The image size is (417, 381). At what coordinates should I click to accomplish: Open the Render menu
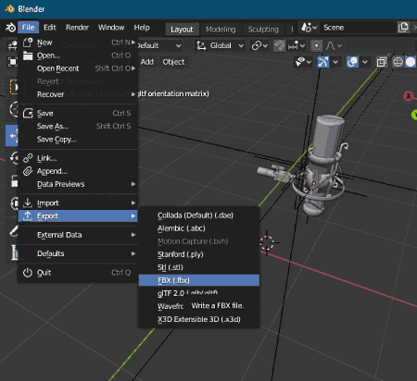point(77,28)
